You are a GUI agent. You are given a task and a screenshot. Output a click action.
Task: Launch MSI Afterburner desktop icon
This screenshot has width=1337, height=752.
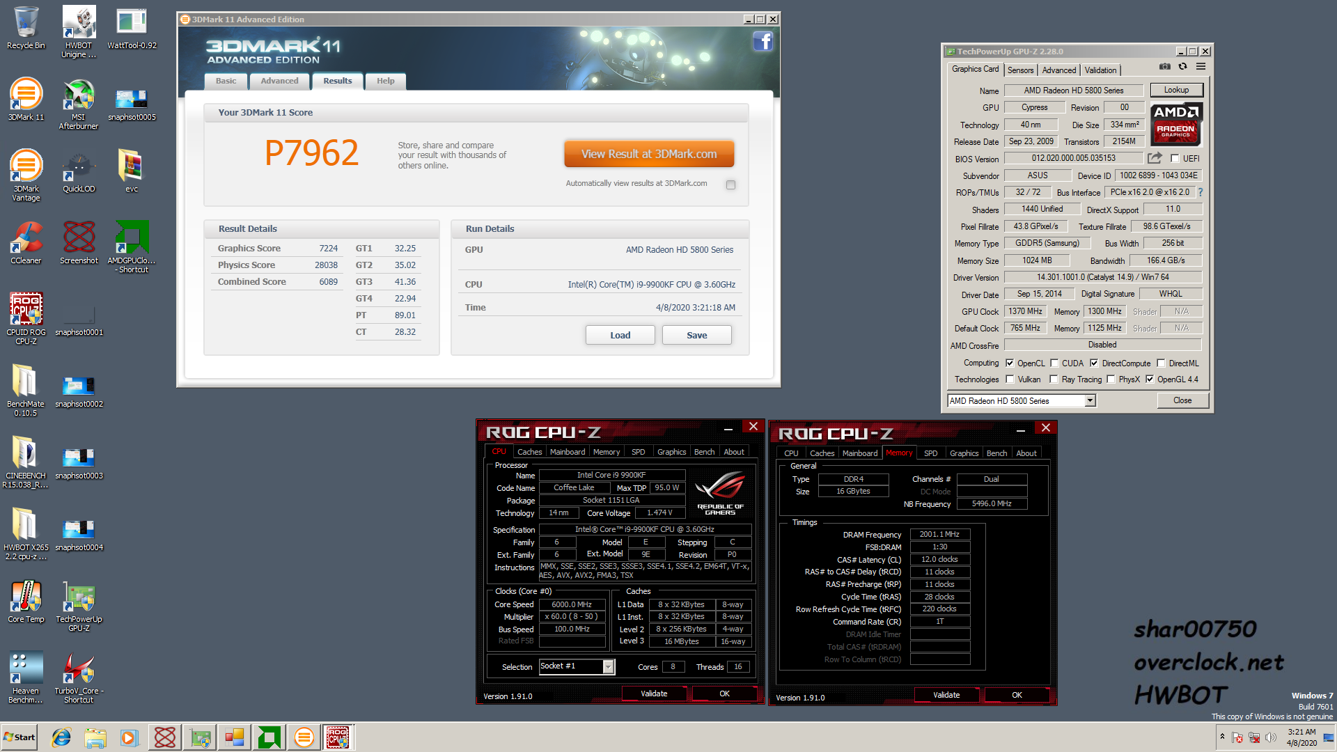tap(79, 104)
